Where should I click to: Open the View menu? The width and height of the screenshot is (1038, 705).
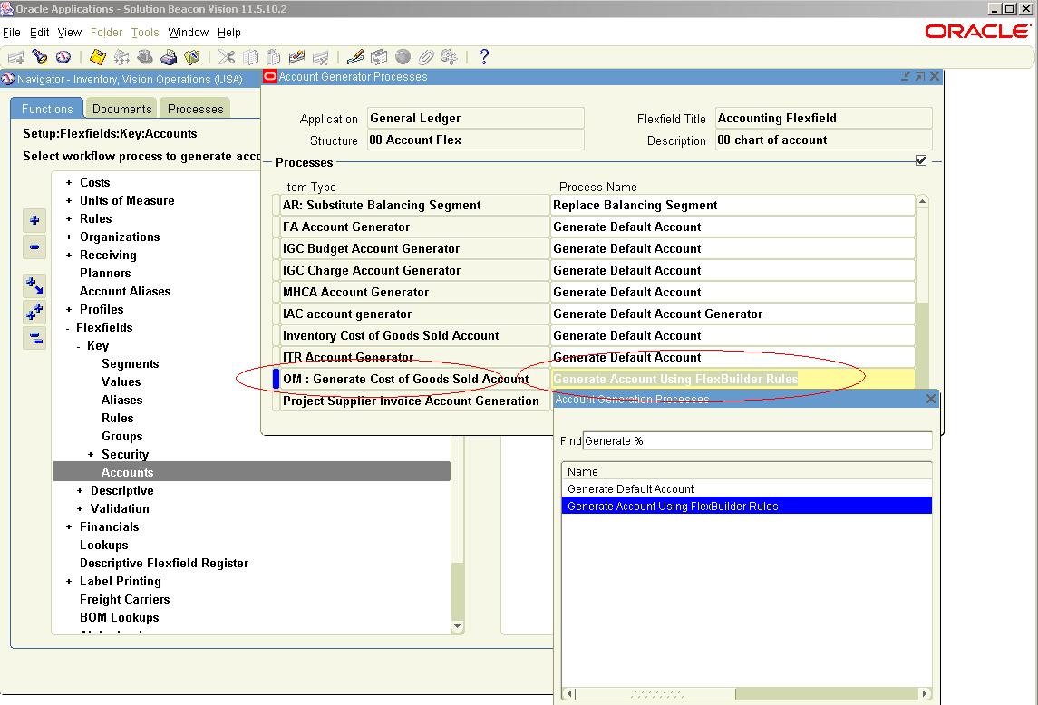(x=70, y=33)
